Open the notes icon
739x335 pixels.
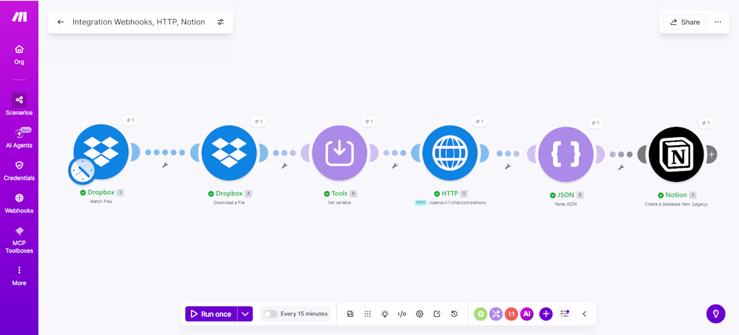click(437, 314)
